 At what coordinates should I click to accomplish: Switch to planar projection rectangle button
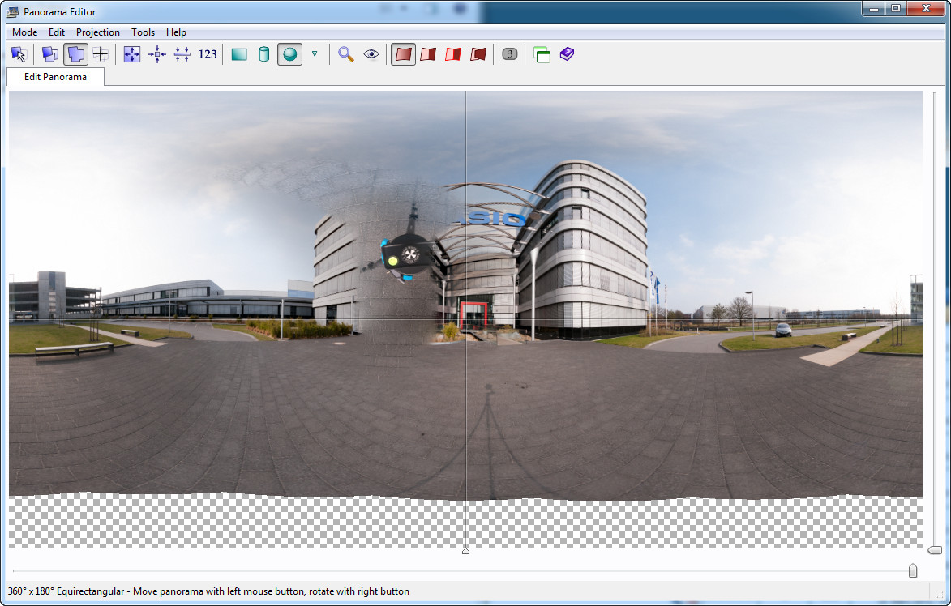coord(239,54)
